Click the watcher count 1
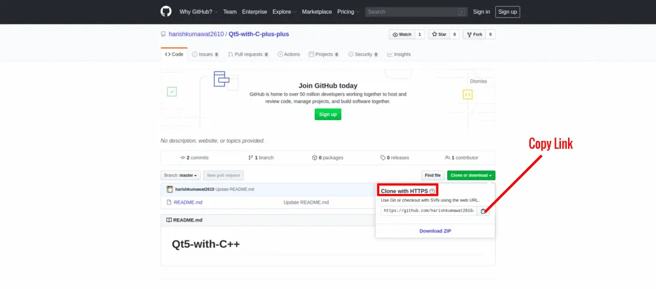 pos(420,34)
